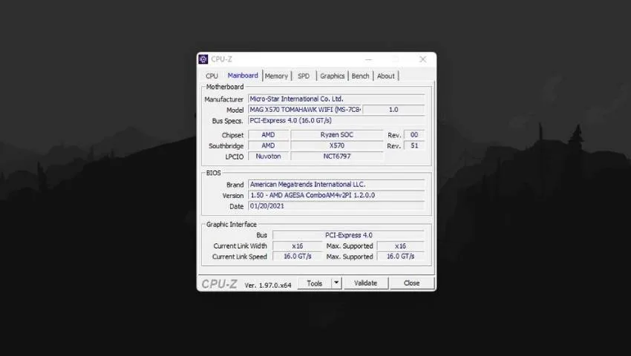The width and height of the screenshot is (631, 356).
Task: Click the Tools button
Action: click(x=314, y=283)
